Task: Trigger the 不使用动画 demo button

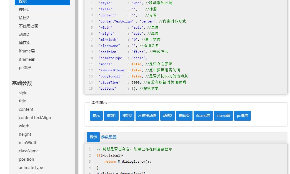Action: pyautogui.click(x=147, y=116)
